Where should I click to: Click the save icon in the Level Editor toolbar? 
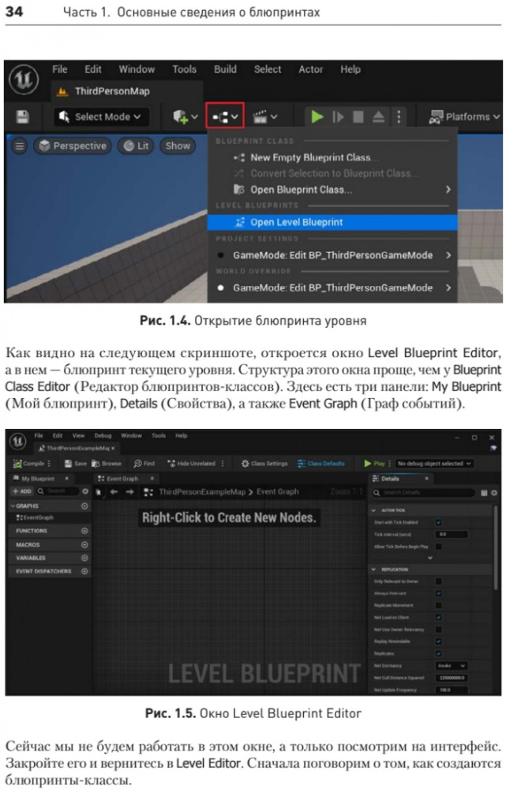coord(23,117)
